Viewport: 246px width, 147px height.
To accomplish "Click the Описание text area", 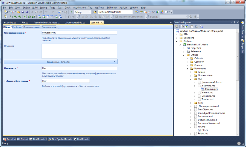I will 79,51.
